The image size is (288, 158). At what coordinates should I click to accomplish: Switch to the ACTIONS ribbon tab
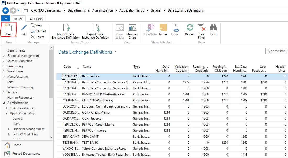36,19
